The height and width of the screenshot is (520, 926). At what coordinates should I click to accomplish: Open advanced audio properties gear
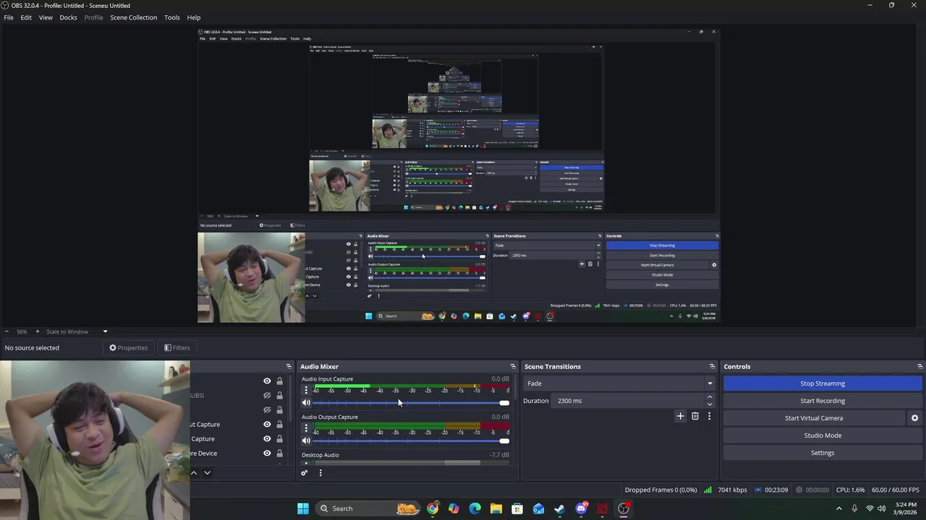(305, 473)
